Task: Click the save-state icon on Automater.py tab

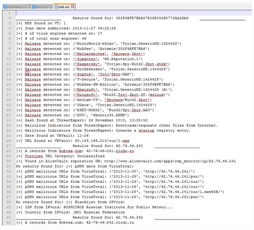Action: [5, 7]
